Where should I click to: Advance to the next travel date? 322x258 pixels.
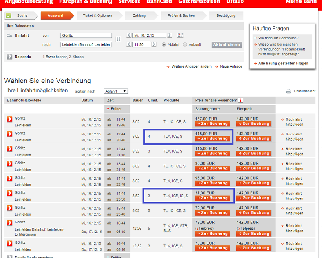(x=170, y=35)
